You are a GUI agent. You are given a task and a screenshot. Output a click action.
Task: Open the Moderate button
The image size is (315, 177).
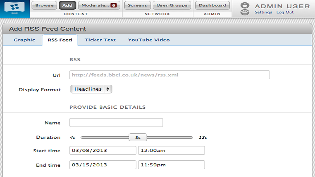click(95, 5)
